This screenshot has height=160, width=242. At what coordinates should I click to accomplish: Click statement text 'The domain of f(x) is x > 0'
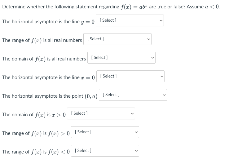34,115
